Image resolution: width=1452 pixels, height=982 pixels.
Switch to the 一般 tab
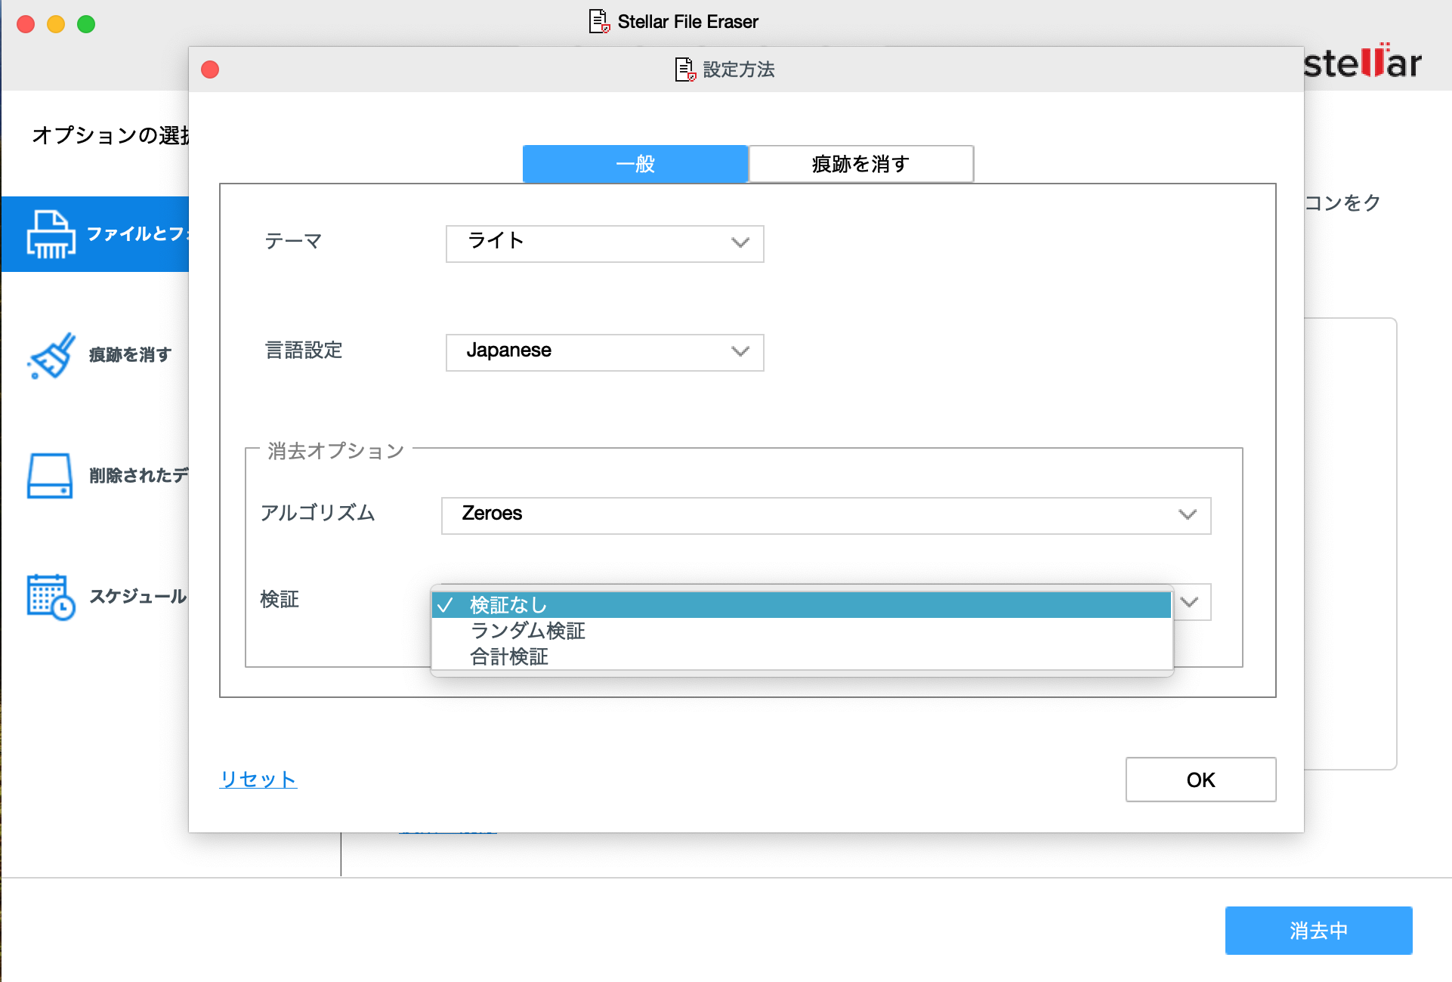coord(635,164)
